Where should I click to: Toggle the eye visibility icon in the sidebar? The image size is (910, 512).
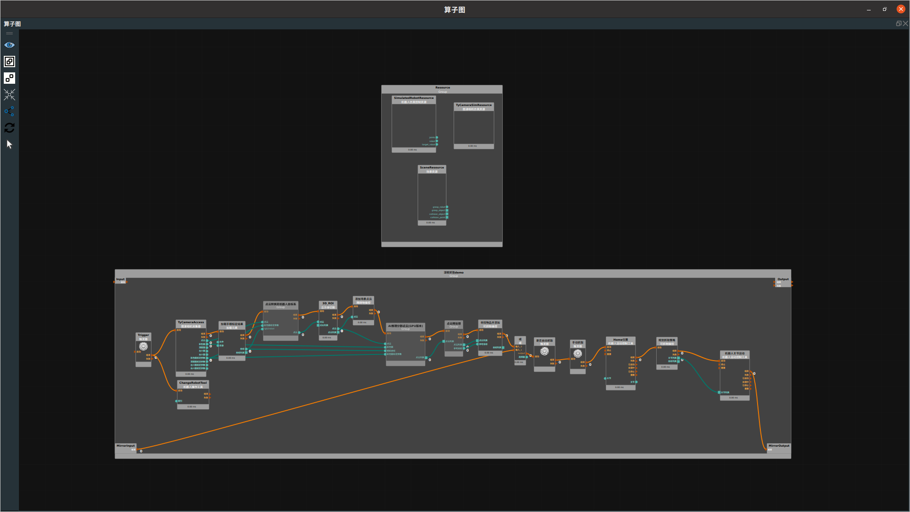point(9,45)
